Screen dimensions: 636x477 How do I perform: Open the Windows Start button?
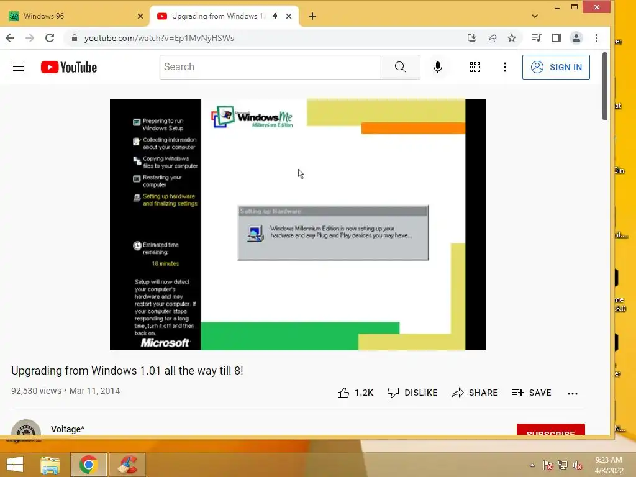pos(15,465)
